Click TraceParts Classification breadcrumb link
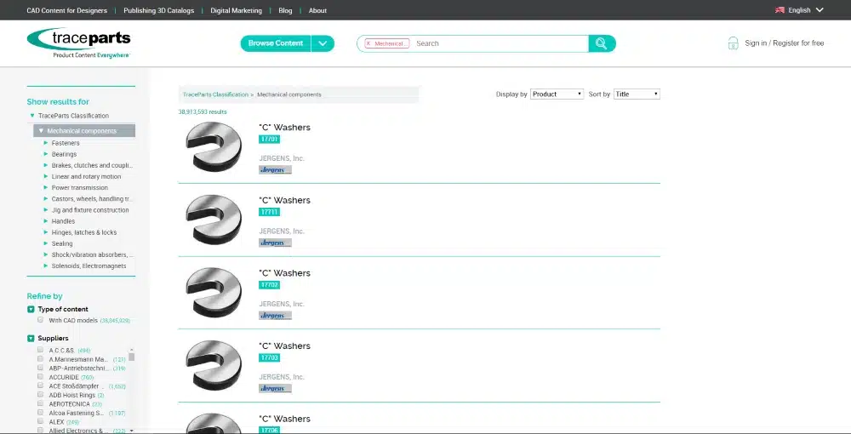The image size is (851, 434). point(215,94)
